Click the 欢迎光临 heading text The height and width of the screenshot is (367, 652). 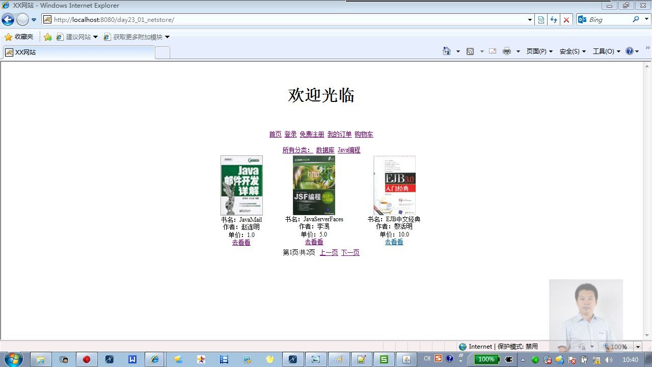point(321,95)
